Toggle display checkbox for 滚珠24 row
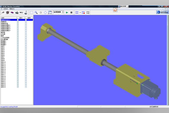Viewport: 169px width, 113px height. coord(18,87)
